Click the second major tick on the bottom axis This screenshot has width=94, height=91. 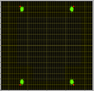28,90
